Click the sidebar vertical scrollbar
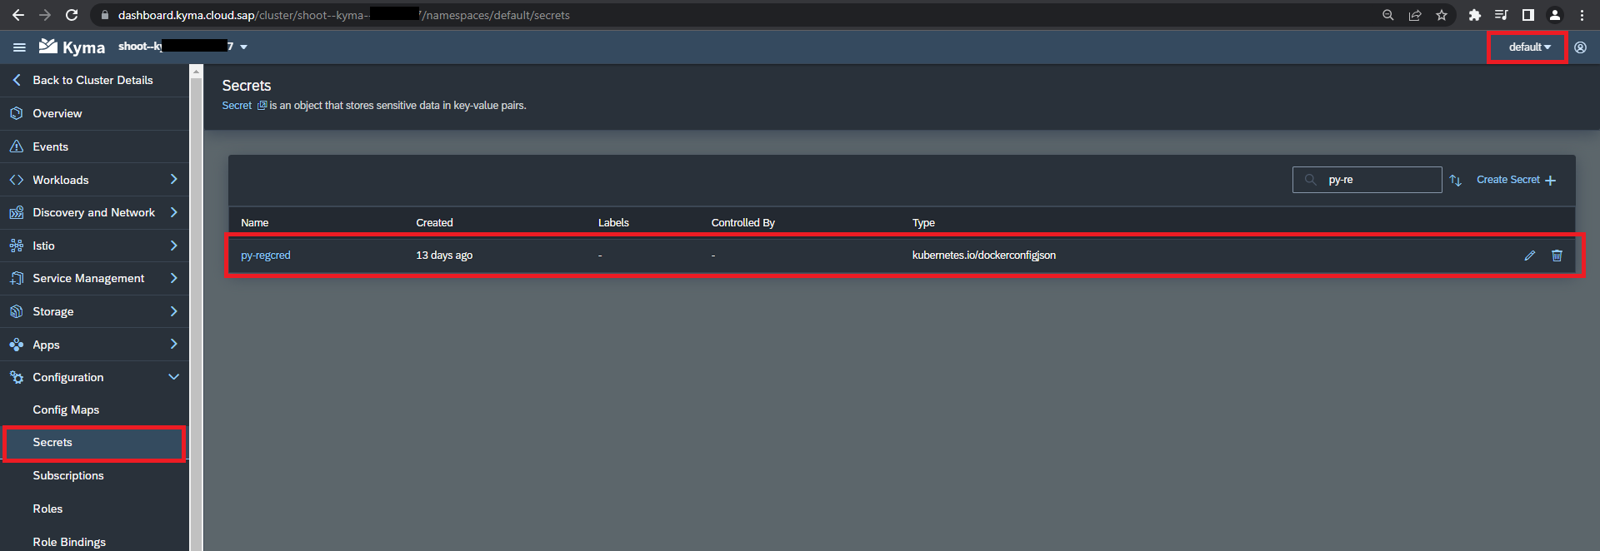1600x551 pixels. [x=197, y=308]
